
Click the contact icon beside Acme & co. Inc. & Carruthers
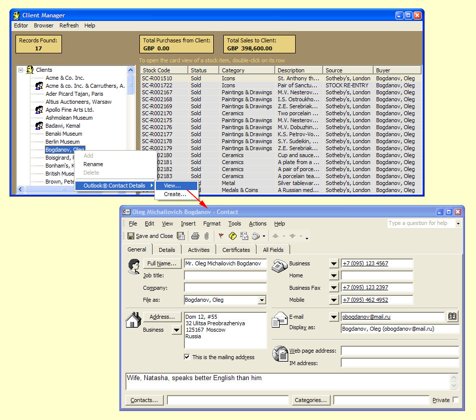click(39, 86)
